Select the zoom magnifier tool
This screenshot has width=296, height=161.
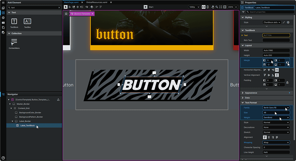pos(217,7)
